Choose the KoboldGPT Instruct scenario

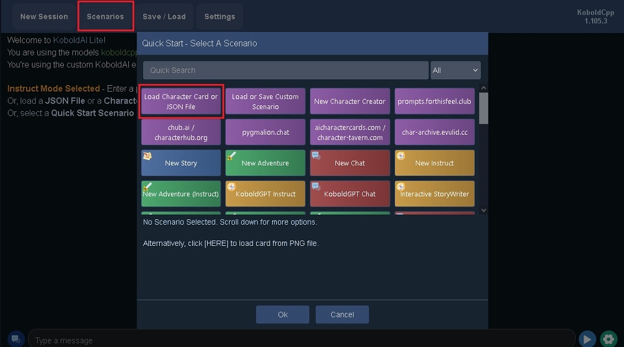(265, 194)
